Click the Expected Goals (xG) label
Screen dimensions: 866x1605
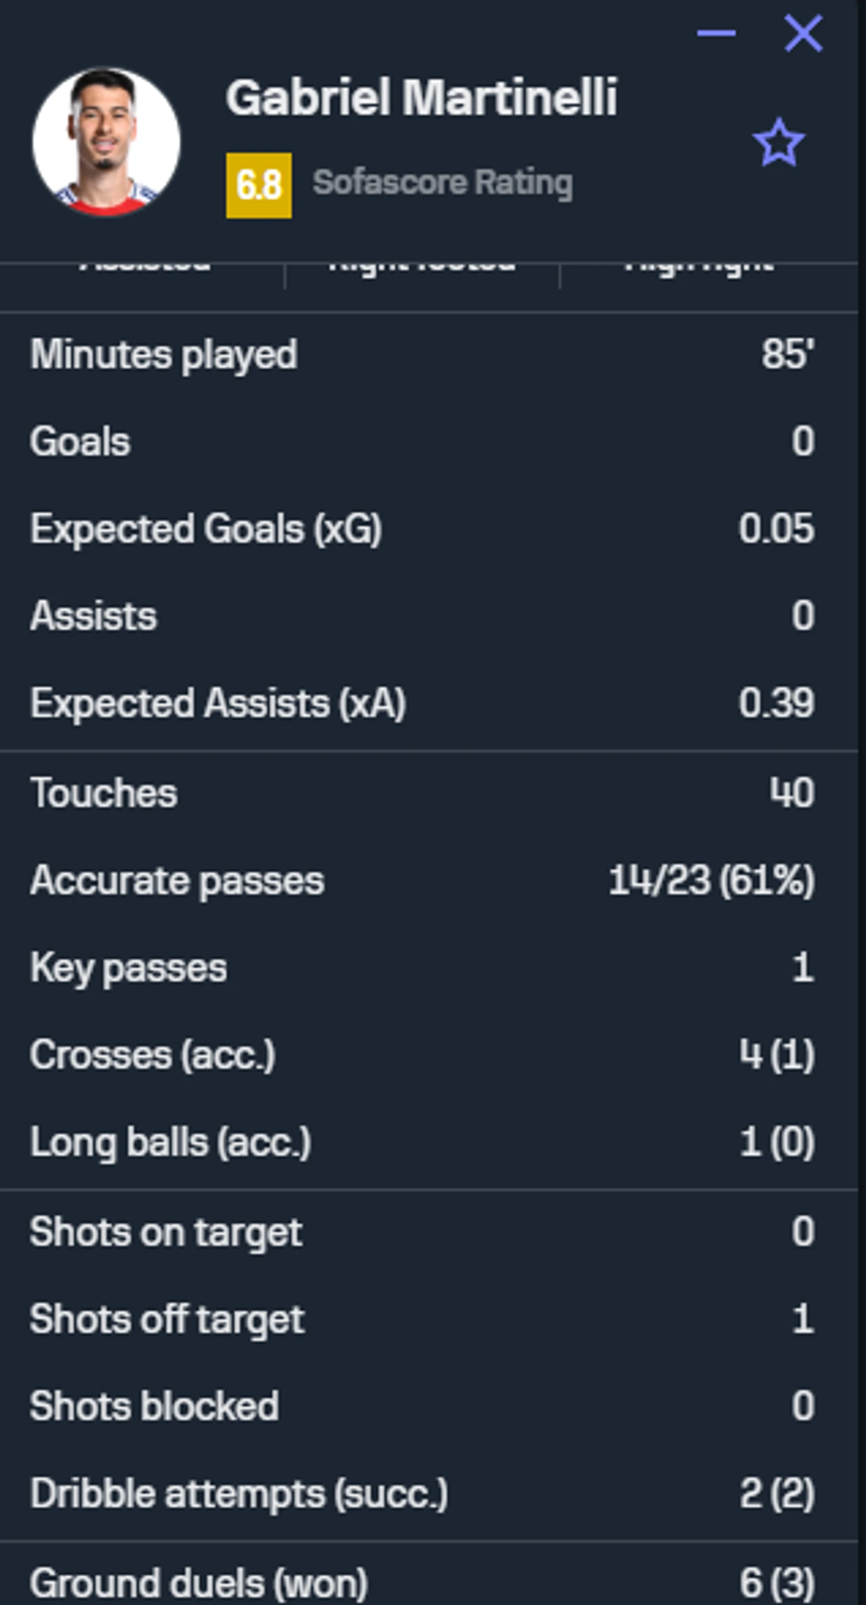point(206,529)
